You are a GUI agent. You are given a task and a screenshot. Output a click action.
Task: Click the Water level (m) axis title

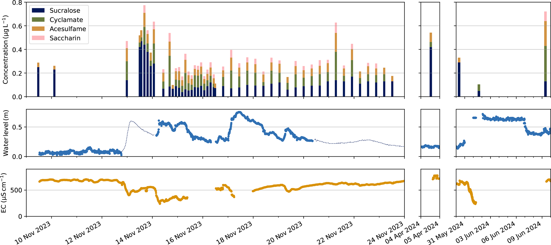5,133
